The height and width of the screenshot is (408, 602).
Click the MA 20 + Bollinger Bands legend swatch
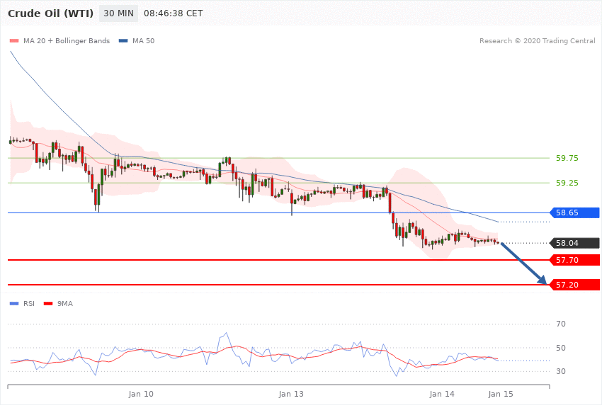pyautogui.click(x=14, y=40)
